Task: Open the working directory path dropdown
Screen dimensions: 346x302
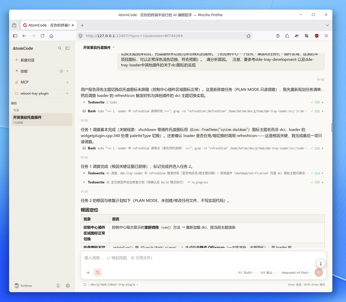Action: [x=111, y=285]
